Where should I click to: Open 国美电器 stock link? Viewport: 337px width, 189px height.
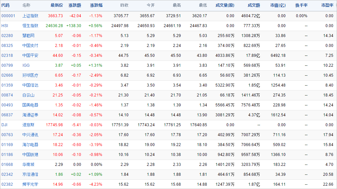(30, 105)
